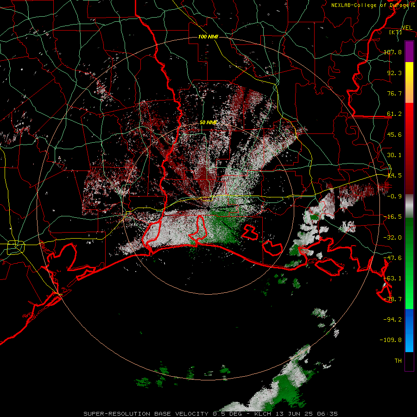Viewport: 417px width, 417px height.
Task: Click the TH threshold label on legend
Action: (398, 360)
